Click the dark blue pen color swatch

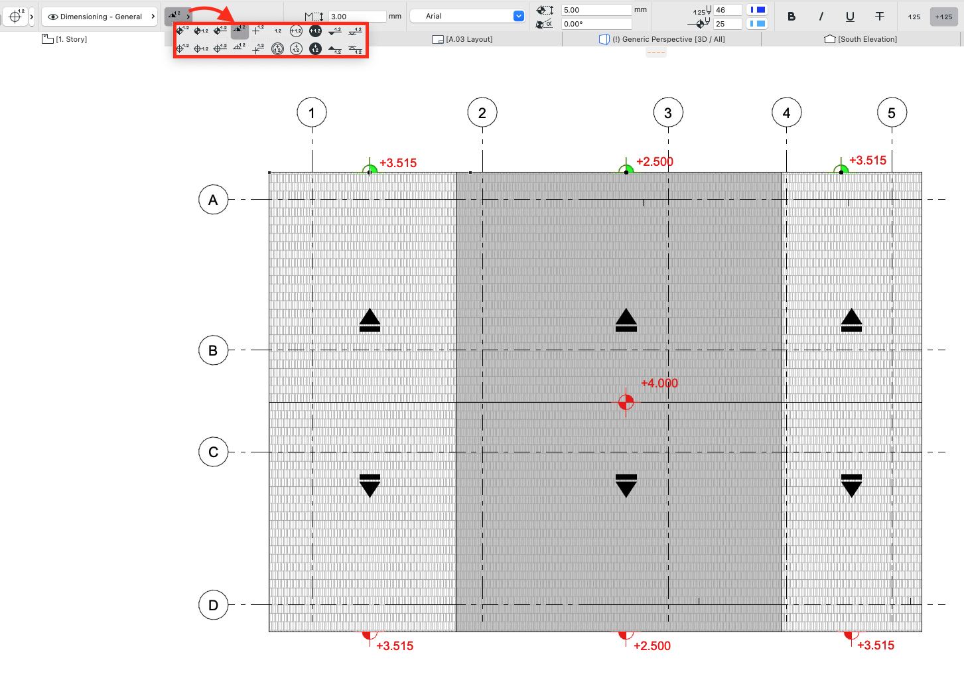click(x=756, y=9)
